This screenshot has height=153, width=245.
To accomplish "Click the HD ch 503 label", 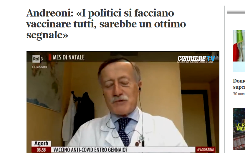I will pos(39,67).
